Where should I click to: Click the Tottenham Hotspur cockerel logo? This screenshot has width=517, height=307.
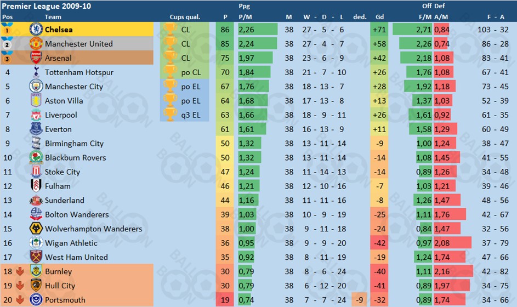point(36,72)
